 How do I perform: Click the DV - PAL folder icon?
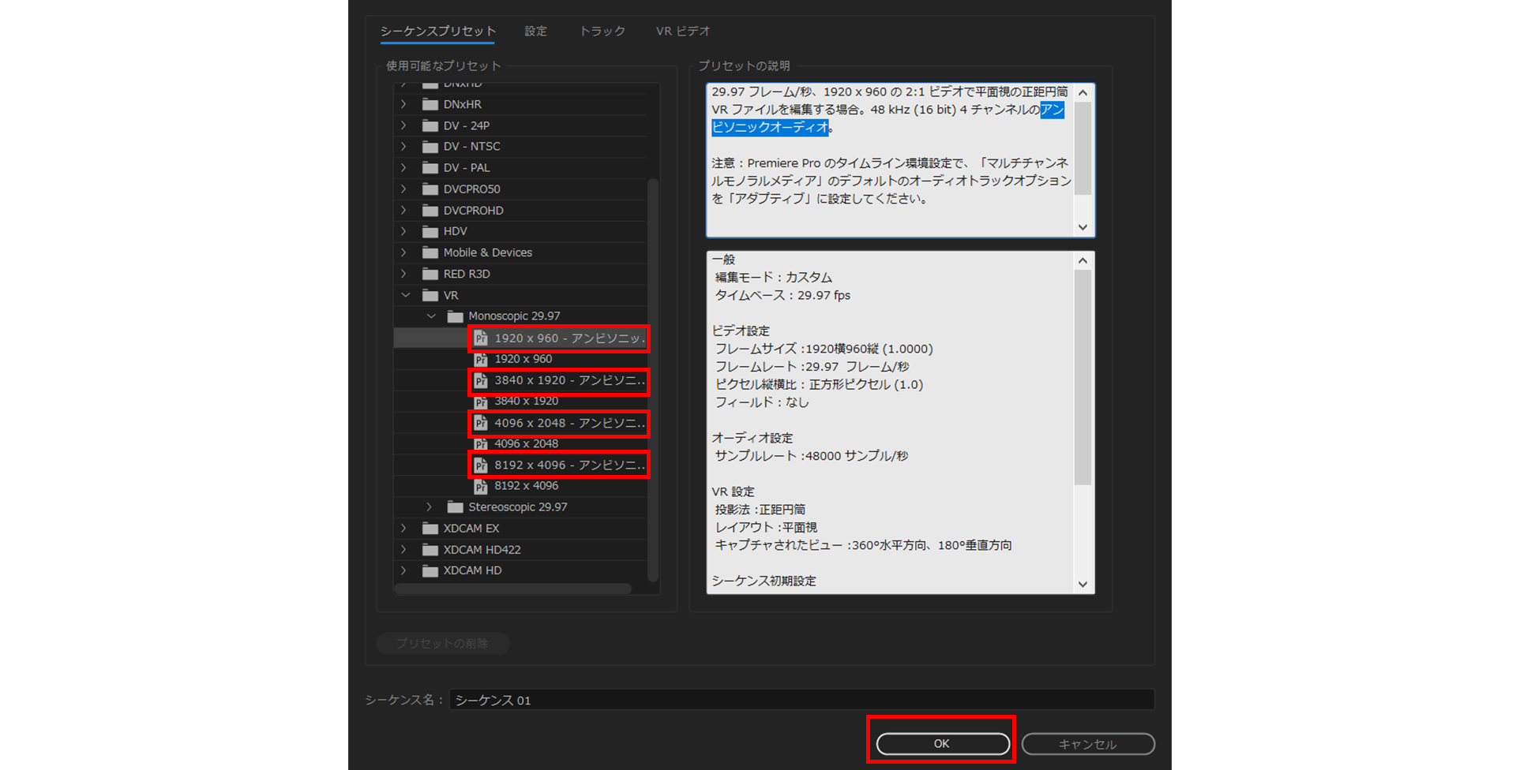430,168
